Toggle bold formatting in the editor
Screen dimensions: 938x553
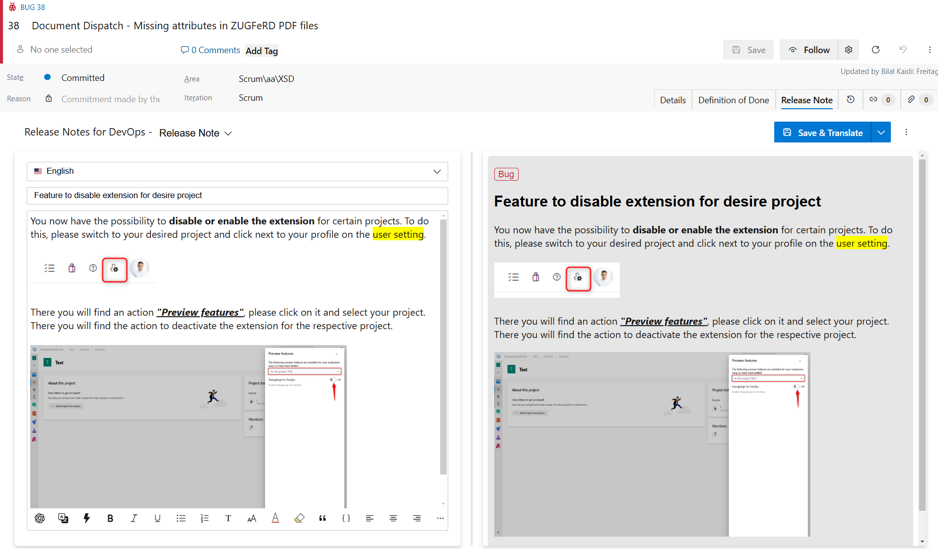coord(110,518)
